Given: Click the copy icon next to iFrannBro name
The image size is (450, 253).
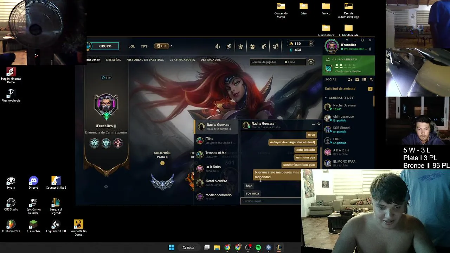Looking at the screenshot, I should point(115,126).
